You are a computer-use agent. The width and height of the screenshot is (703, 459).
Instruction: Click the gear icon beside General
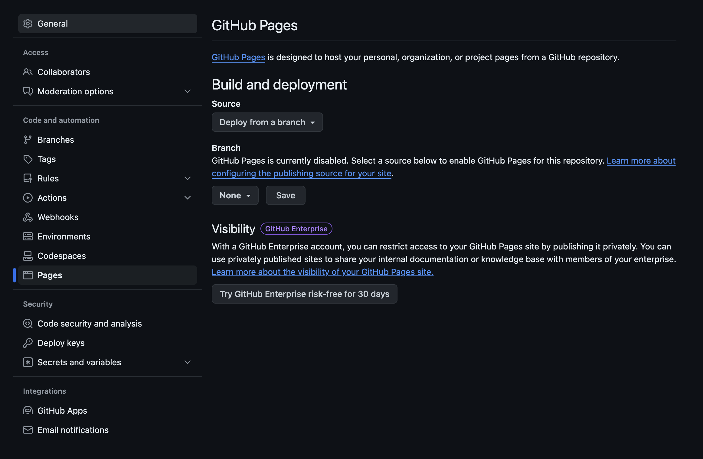[28, 24]
